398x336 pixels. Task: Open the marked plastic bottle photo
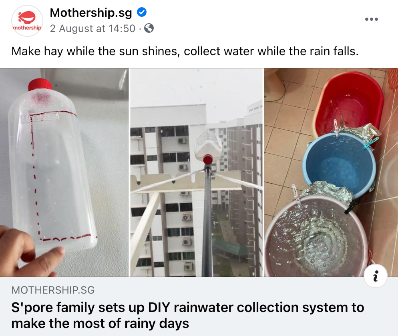click(64, 172)
